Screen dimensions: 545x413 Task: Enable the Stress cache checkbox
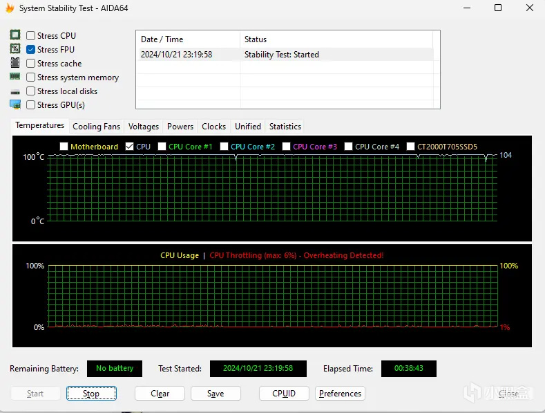[30, 64]
